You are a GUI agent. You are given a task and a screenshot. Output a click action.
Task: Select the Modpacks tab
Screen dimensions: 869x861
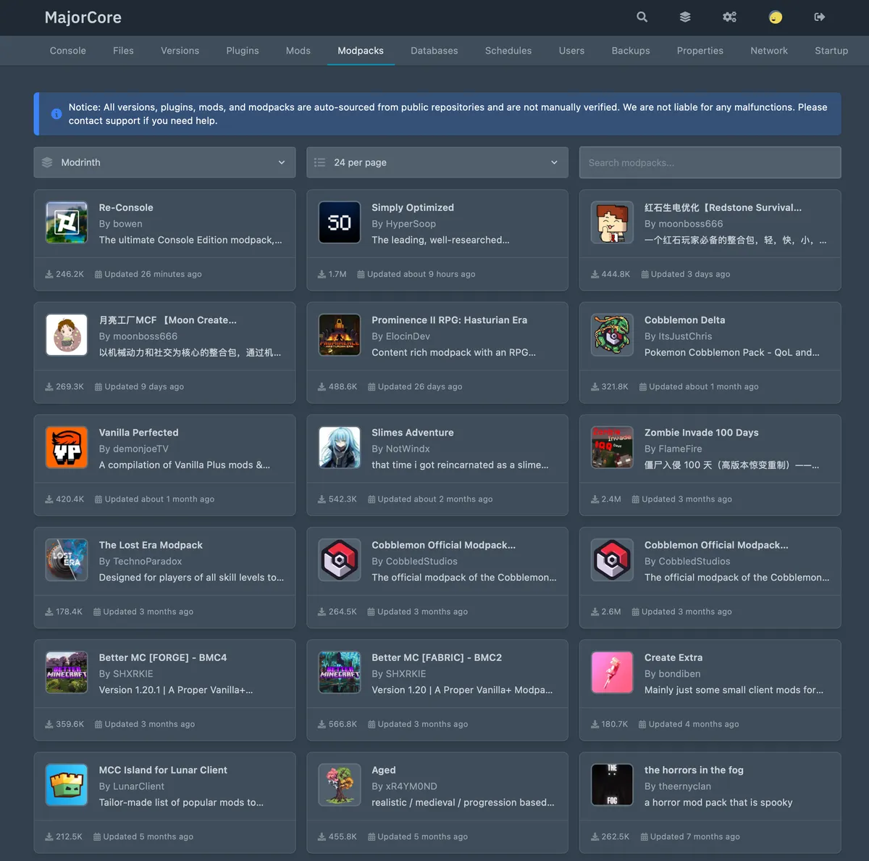(361, 51)
